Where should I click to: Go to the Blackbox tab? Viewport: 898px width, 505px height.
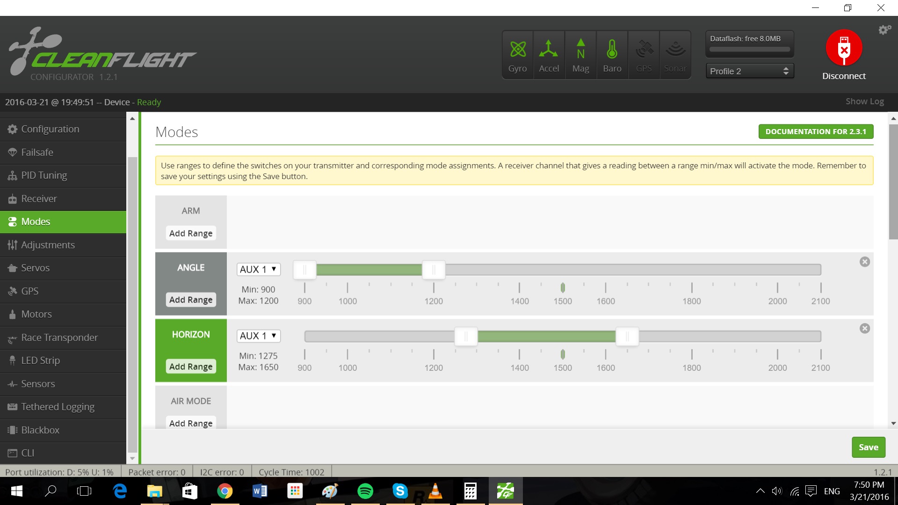point(40,430)
